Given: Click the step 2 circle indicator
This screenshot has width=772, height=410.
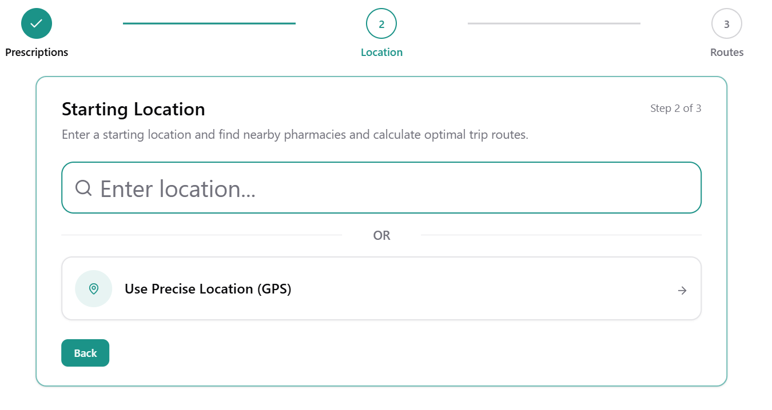Looking at the screenshot, I should [x=381, y=23].
